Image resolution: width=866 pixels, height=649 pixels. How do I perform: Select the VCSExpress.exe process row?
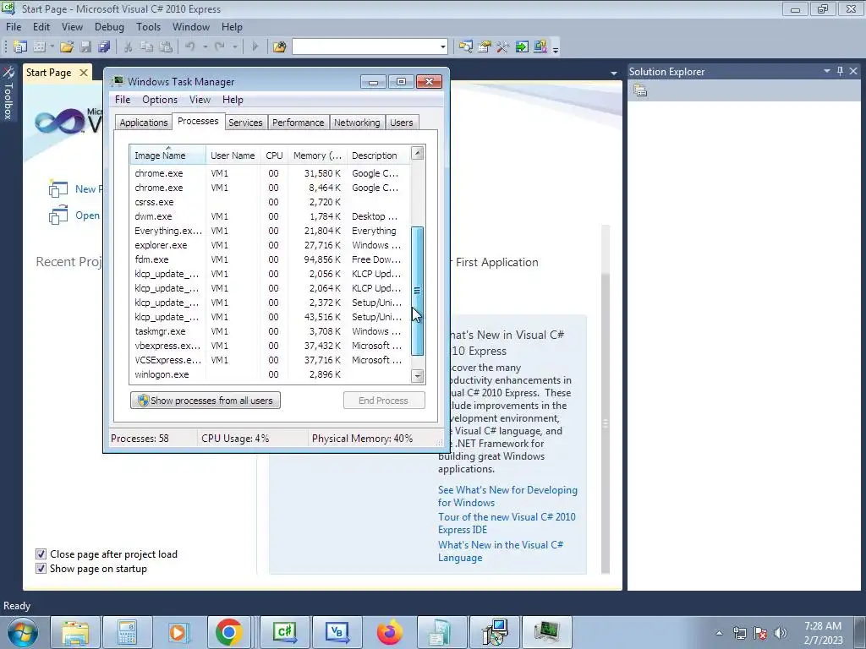click(x=270, y=360)
